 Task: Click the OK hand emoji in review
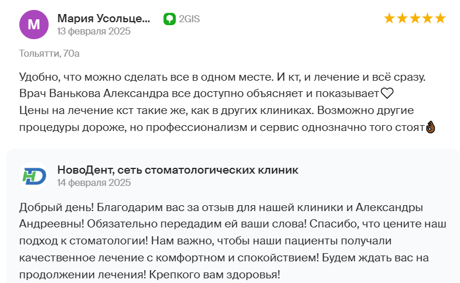(430, 127)
